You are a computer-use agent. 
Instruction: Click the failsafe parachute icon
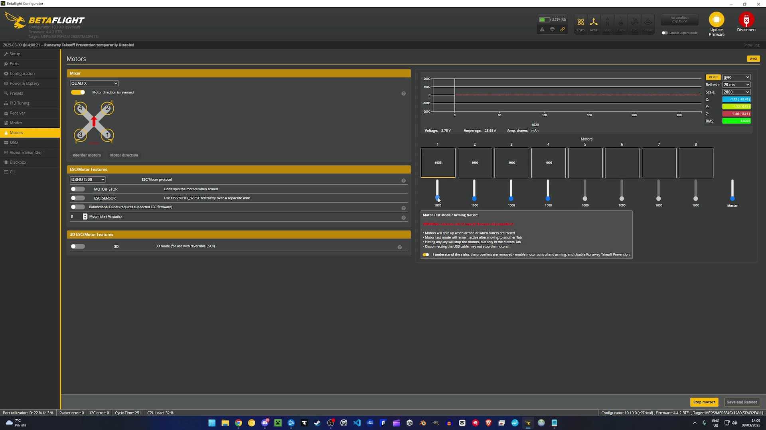[552, 29]
